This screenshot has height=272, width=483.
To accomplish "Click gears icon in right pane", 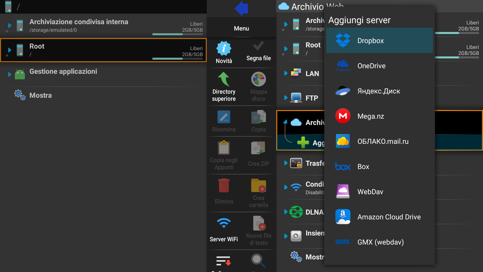I will [x=296, y=257].
